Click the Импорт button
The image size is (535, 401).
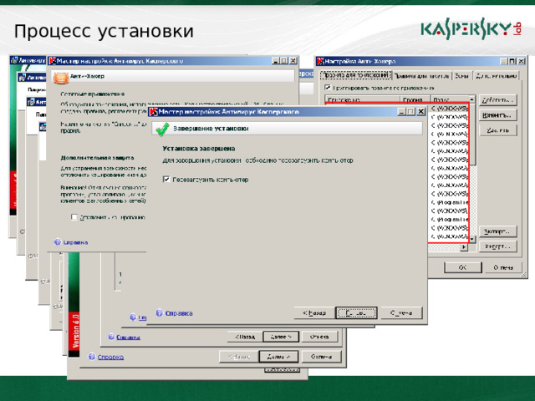pos(498,246)
